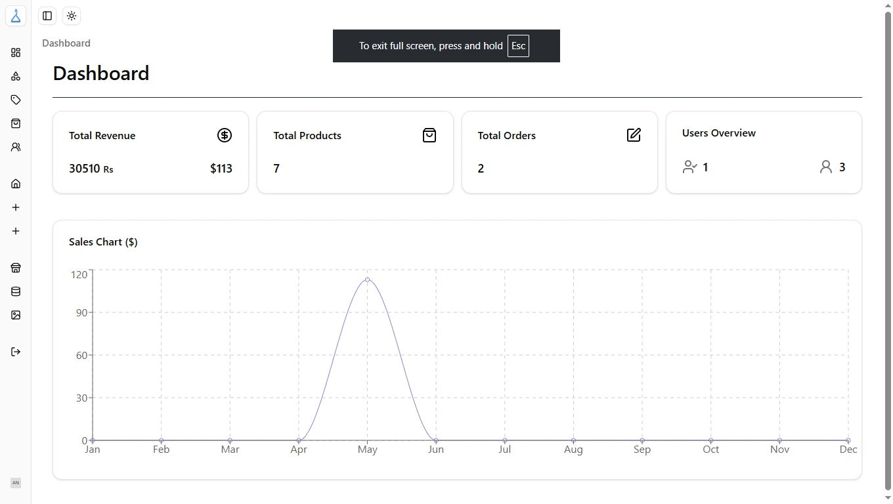Open the shapes categories icon in sidebar

[x=16, y=76]
